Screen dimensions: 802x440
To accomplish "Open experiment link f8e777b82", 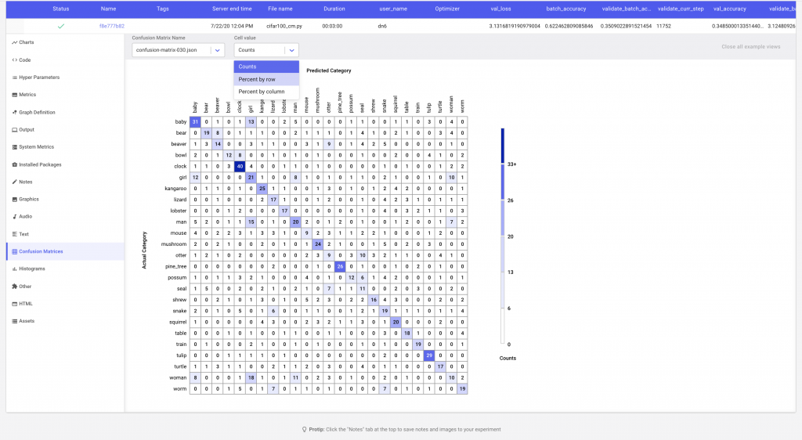I will pyautogui.click(x=111, y=27).
